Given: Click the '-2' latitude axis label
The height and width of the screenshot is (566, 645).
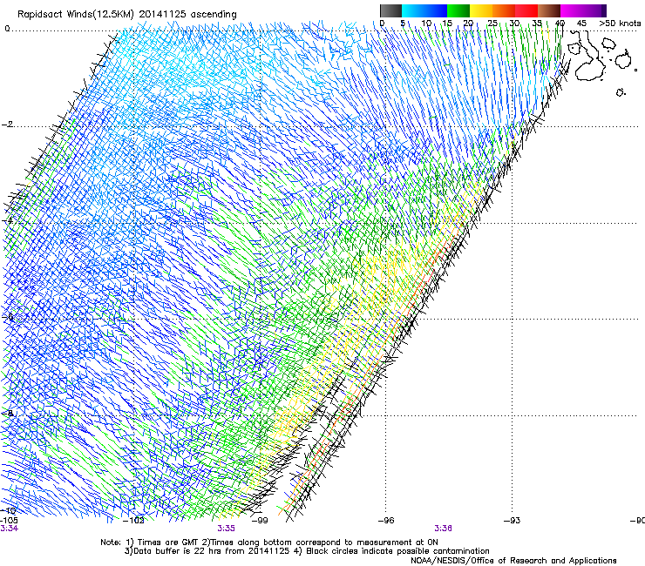Looking at the screenshot, I should pos(7,125).
